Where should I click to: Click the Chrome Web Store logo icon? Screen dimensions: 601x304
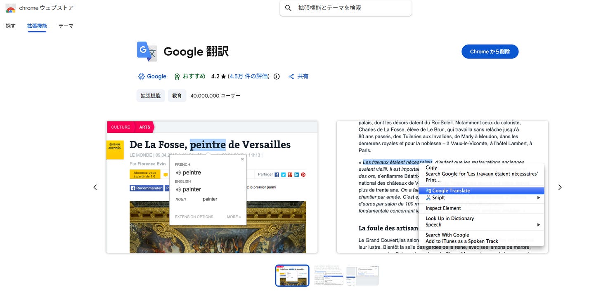point(11,8)
